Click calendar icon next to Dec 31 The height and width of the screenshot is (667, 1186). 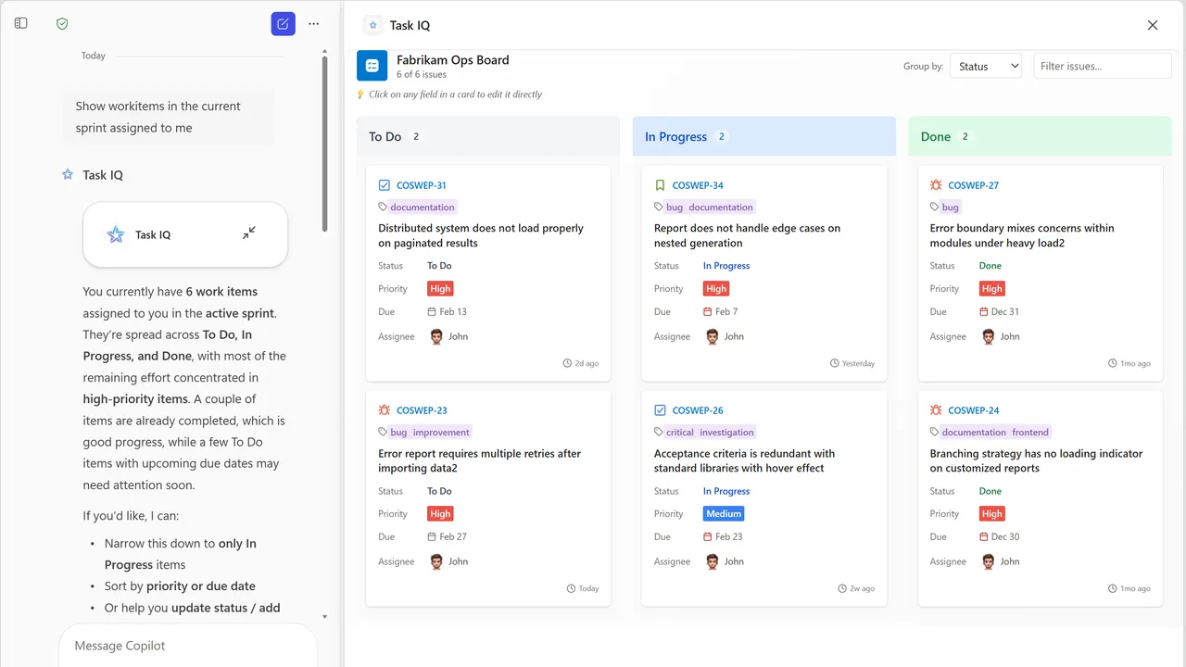tap(984, 312)
